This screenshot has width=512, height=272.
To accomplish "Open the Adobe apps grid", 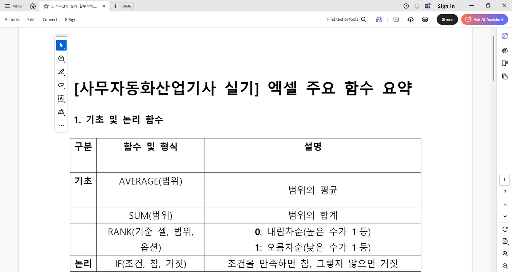I will tap(428, 6).
